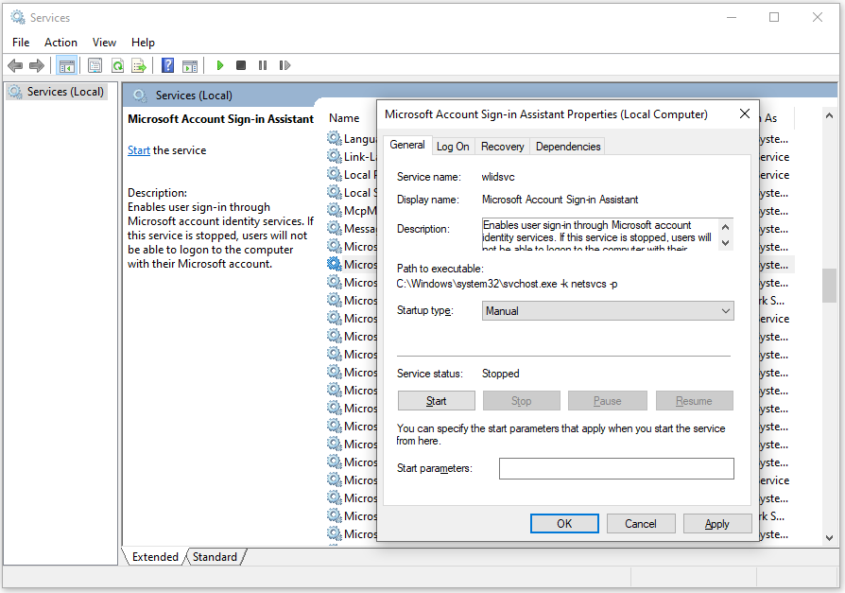845x593 pixels.
Task: Click the wlidsvc service name text
Action: coord(498,177)
